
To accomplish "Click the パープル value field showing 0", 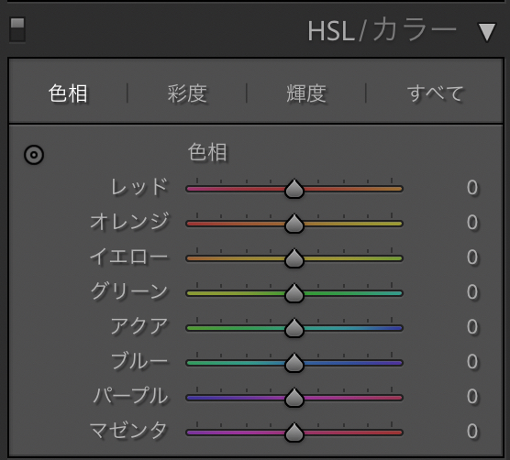I will click(x=472, y=397).
